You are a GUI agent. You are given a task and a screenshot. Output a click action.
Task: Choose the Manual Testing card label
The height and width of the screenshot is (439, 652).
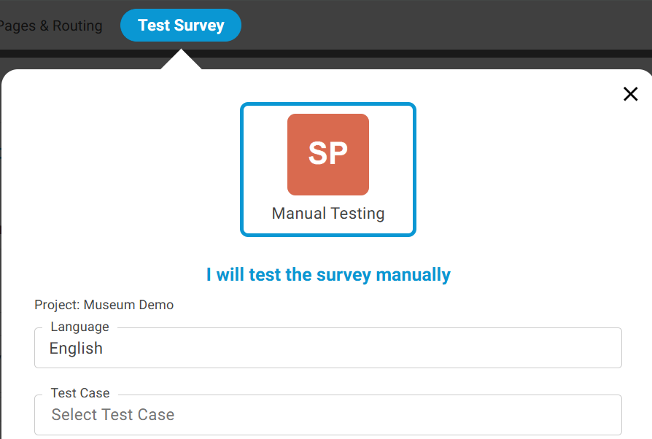tap(328, 214)
